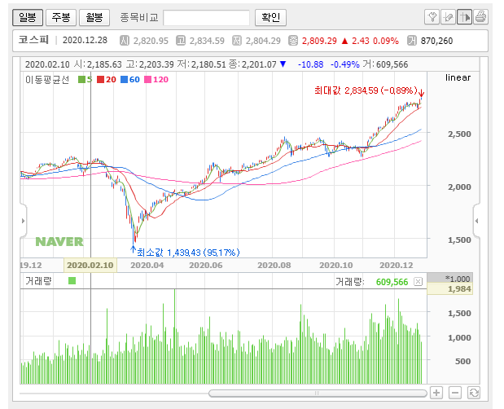The image size is (504, 409).
Task: Click the 거래량 volume icon in header
Action: pyautogui.click(x=412, y=41)
